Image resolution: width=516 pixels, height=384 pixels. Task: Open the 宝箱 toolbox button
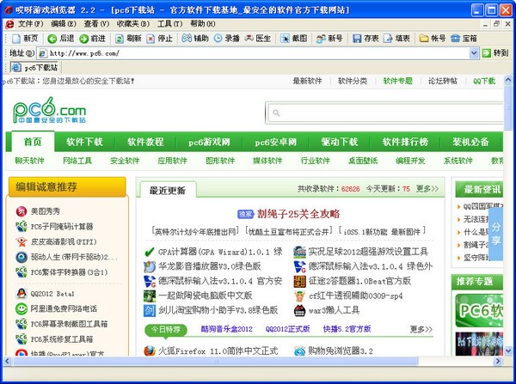(x=464, y=39)
